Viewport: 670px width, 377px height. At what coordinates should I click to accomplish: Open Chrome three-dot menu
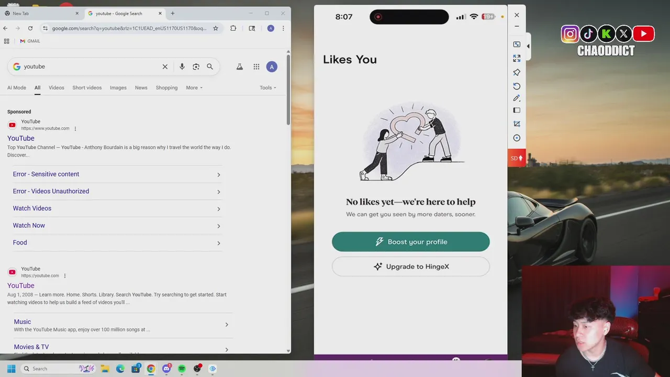pos(283,28)
